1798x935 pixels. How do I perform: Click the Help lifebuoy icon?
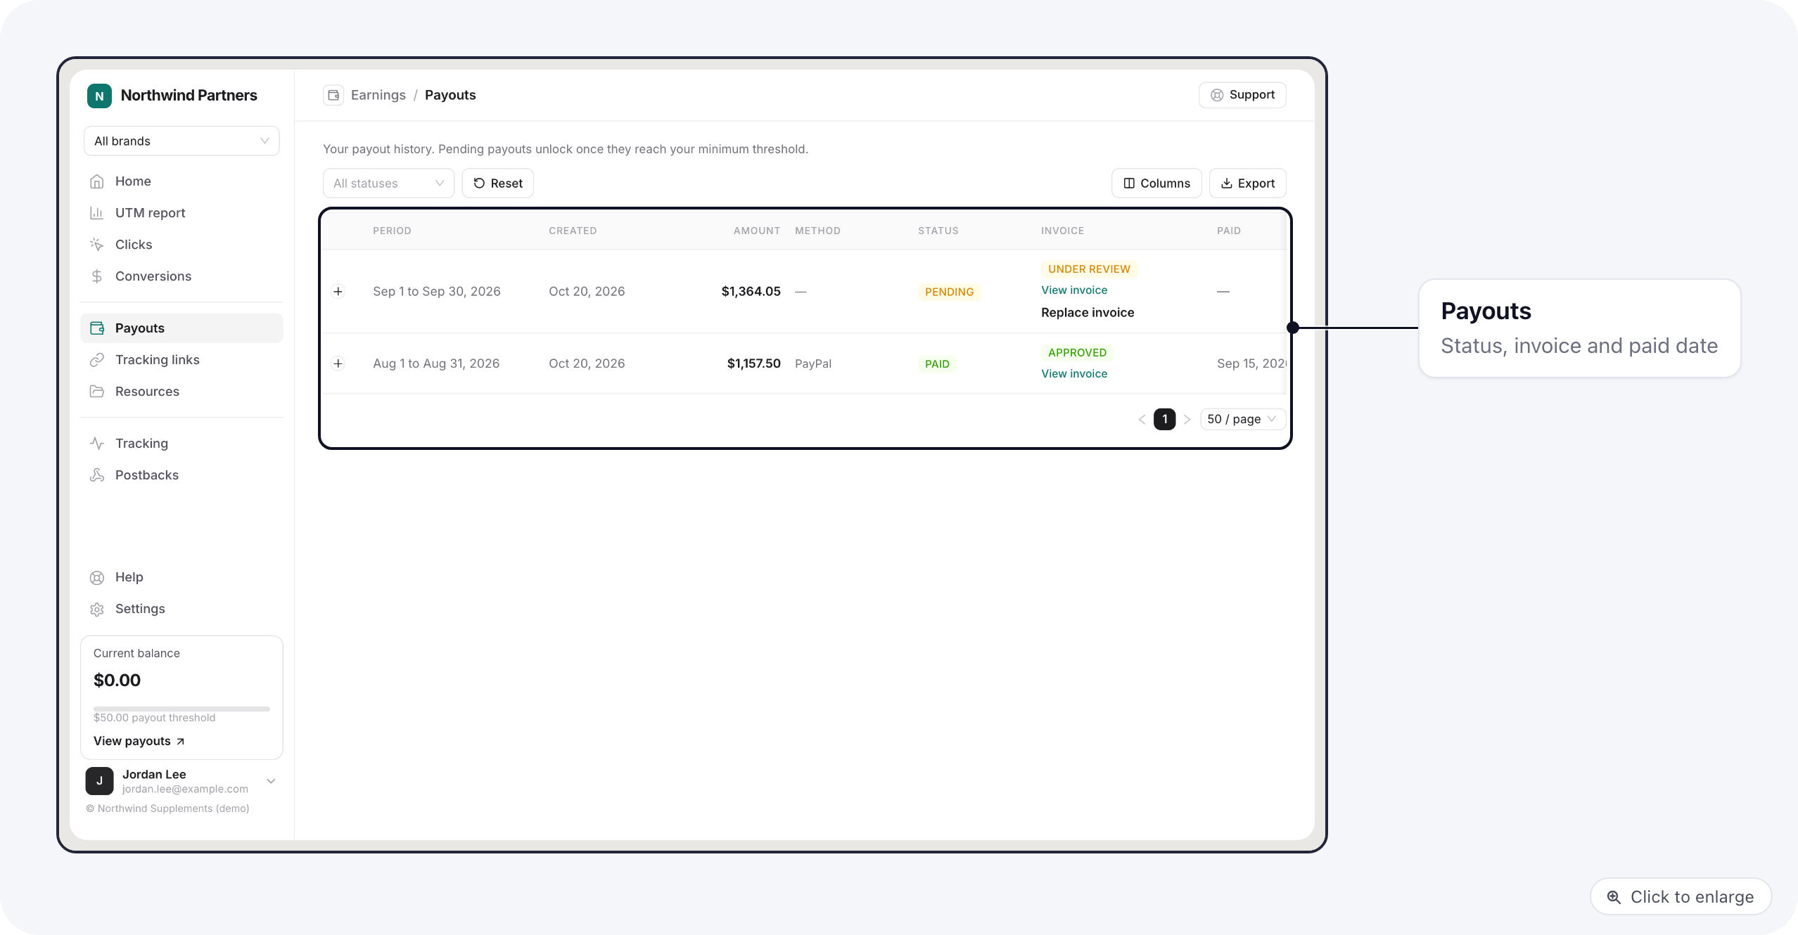click(97, 578)
